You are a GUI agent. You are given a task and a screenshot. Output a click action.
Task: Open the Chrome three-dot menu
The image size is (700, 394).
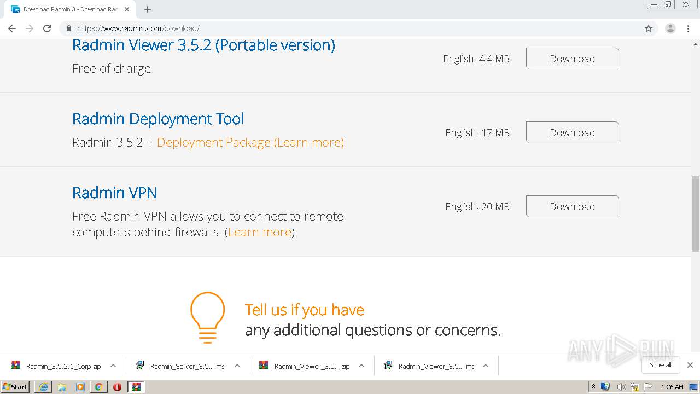(x=689, y=28)
